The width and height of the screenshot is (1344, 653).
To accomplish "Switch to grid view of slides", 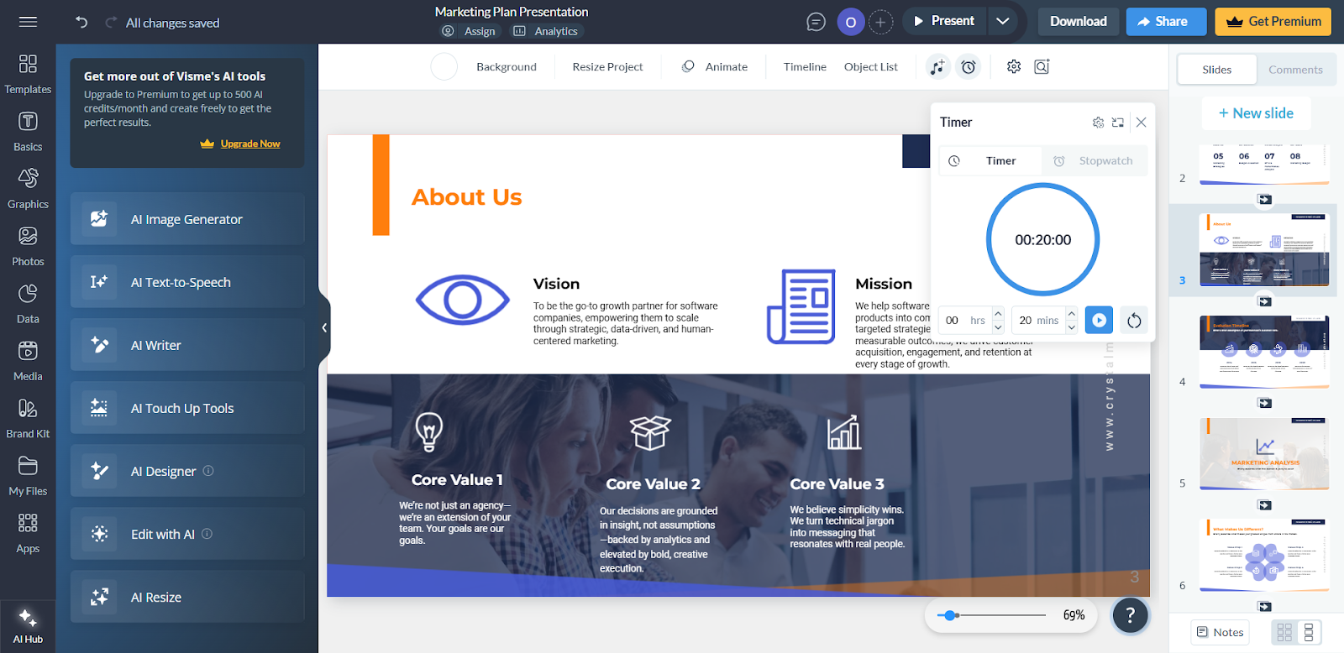I will [x=1284, y=632].
